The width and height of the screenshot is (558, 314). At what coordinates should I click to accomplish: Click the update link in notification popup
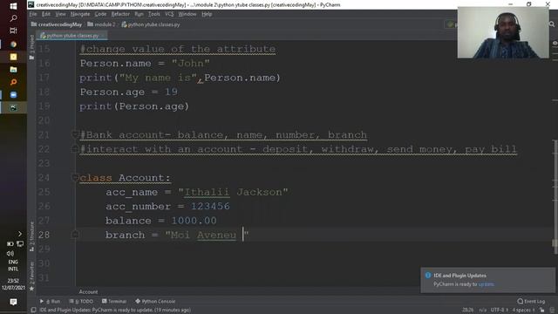487,284
